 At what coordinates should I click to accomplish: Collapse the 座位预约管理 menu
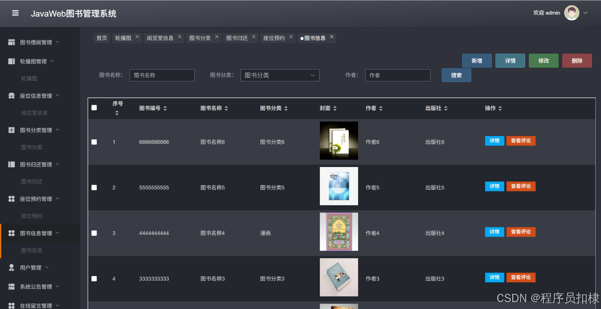click(x=57, y=198)
